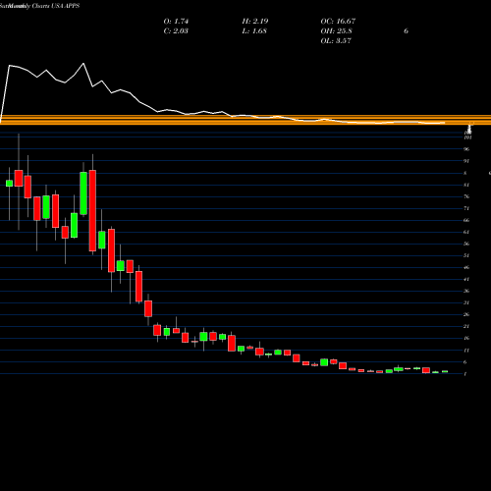
Task: Click the price axis label '91'
Action: coord(466,161)
